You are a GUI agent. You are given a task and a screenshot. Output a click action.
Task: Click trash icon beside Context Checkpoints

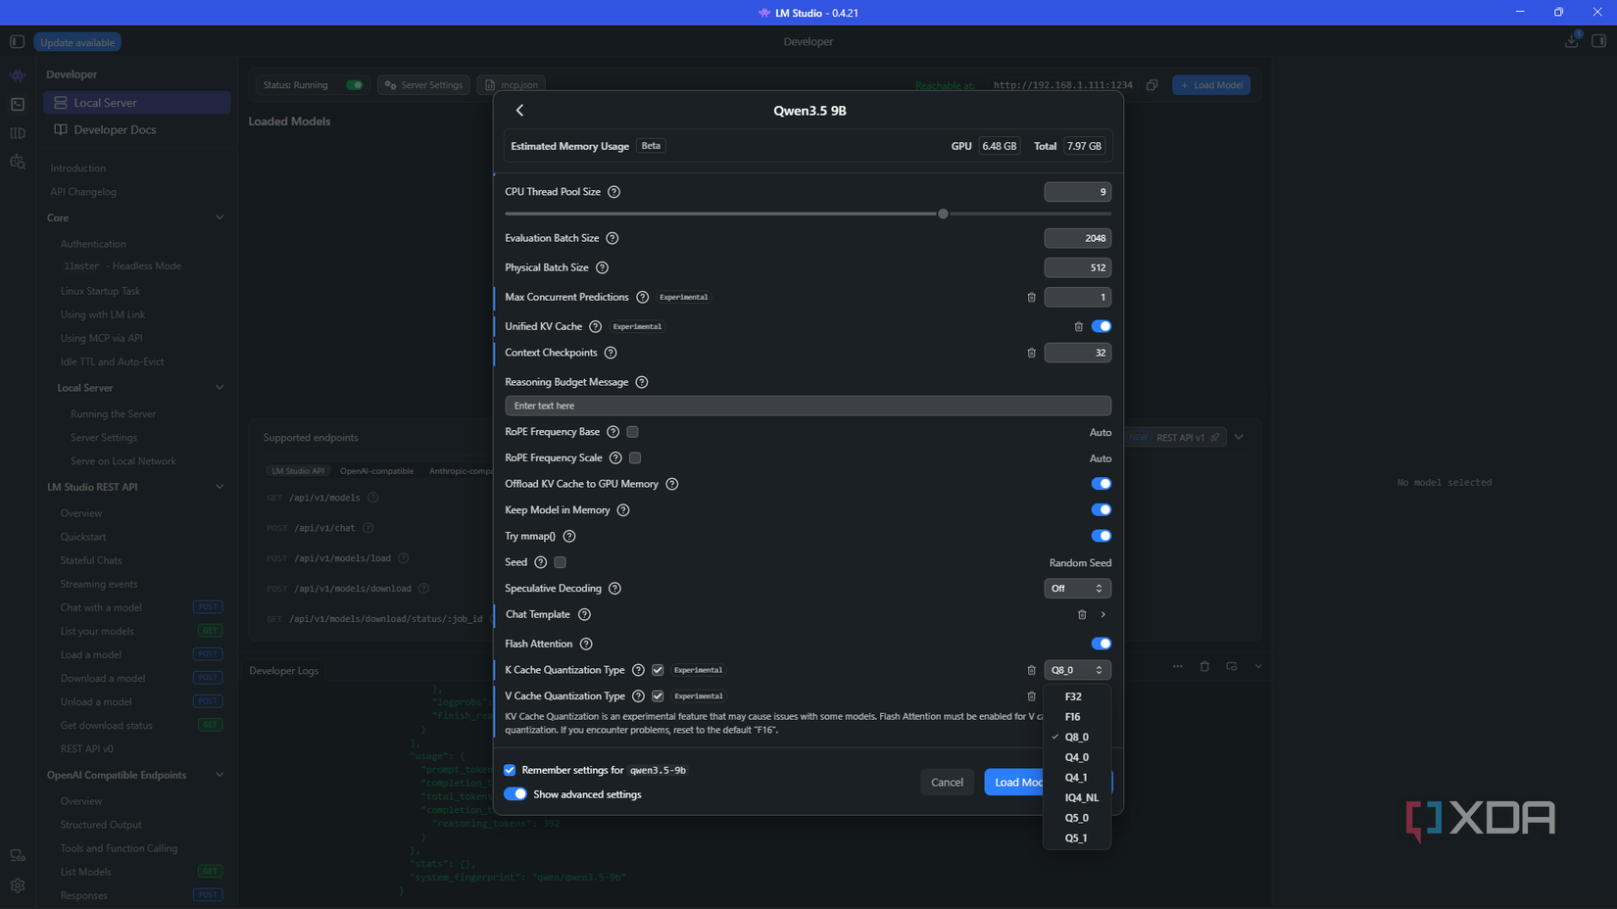[1031, 353]
